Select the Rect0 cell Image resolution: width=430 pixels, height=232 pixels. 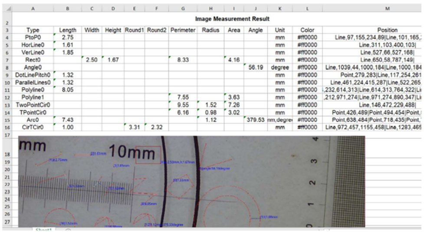pyautogui.click(x=33, y=60)
